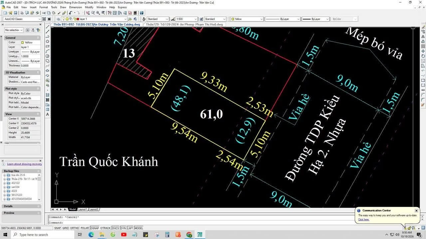The image size is (426, 239).
Task: Click the Windows taskbar search box
Action: (43, 235)
